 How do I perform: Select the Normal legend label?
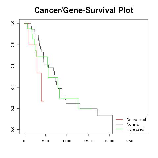coord(133,124)
